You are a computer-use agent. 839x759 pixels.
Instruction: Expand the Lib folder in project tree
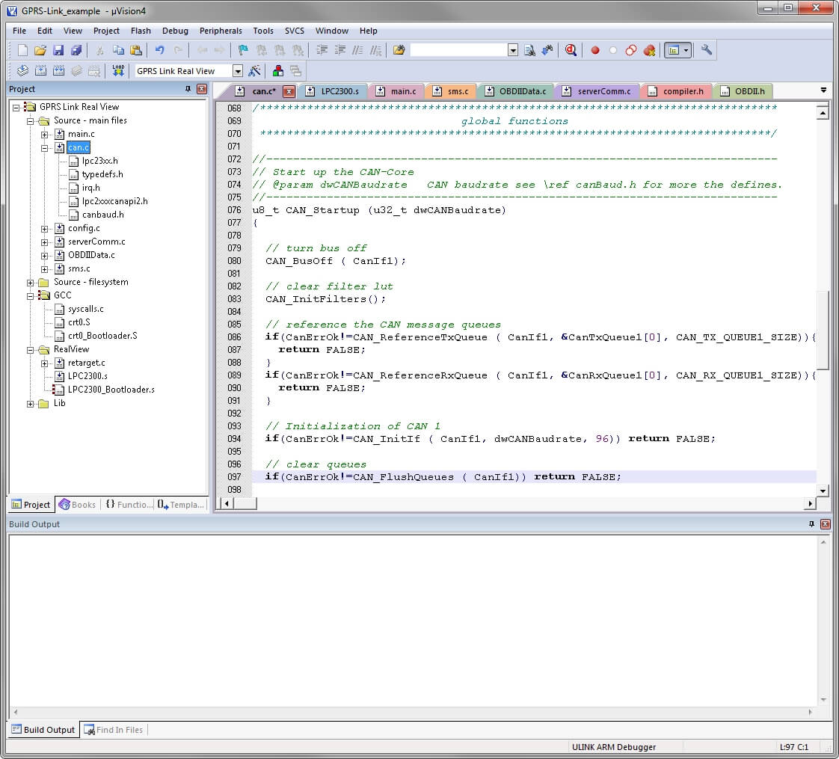pyautogui.click(x=31, y=403)
